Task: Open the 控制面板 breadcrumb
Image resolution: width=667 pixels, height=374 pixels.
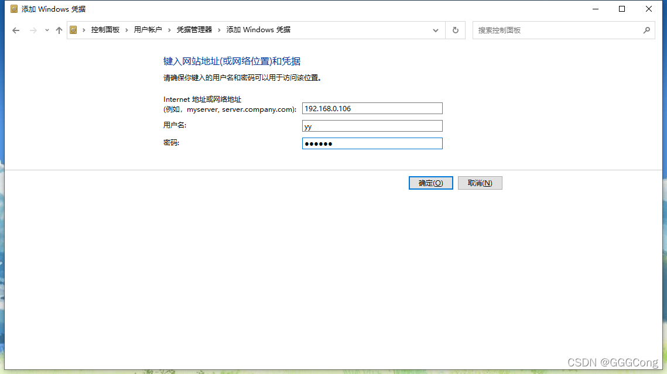Action: point(105,30)
